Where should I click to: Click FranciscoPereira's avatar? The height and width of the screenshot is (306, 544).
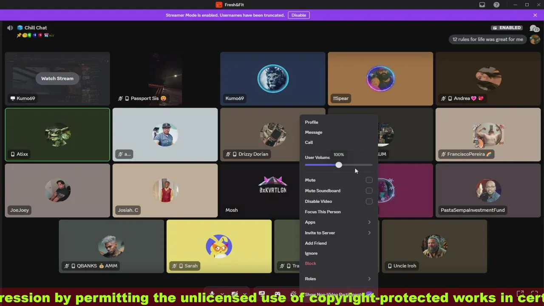[x=488, y=134]
